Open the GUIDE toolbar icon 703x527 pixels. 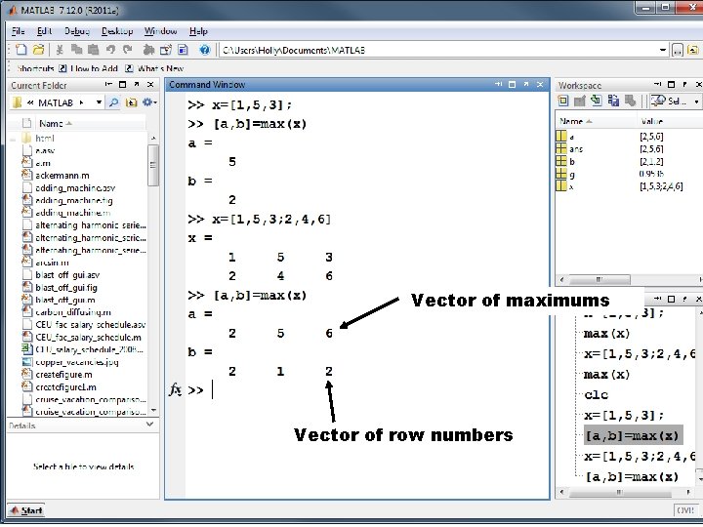click(x=166, y=50)
